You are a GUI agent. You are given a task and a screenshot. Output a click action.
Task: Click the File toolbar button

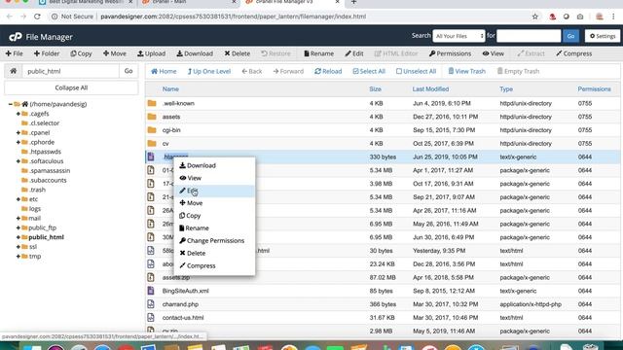[15, 53]
